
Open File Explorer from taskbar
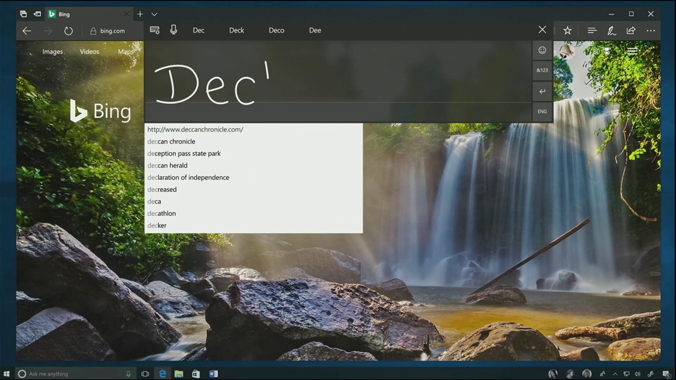[x=179, y=374]
